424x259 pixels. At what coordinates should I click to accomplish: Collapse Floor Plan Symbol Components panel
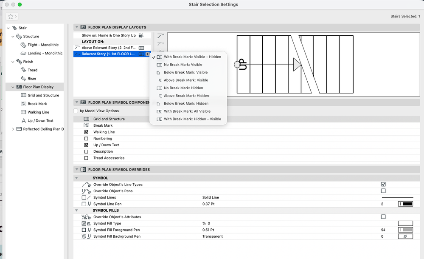[x=77, y=102]
